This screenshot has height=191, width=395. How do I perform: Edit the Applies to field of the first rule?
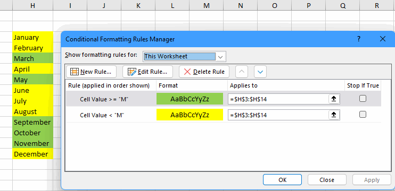tap(278, 99)
